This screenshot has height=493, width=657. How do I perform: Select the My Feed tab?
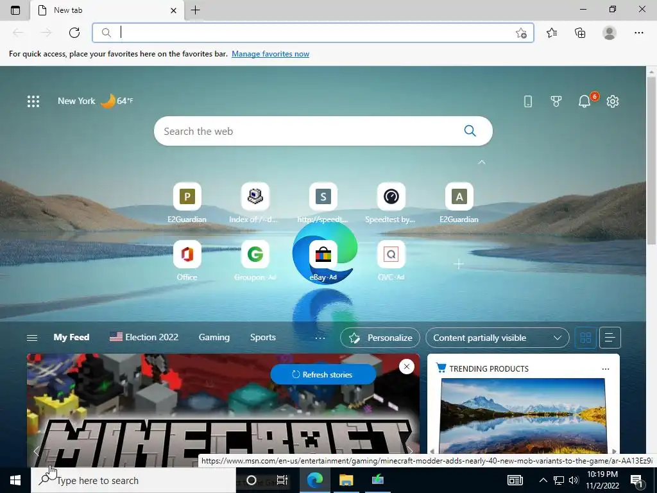(71, 337)
